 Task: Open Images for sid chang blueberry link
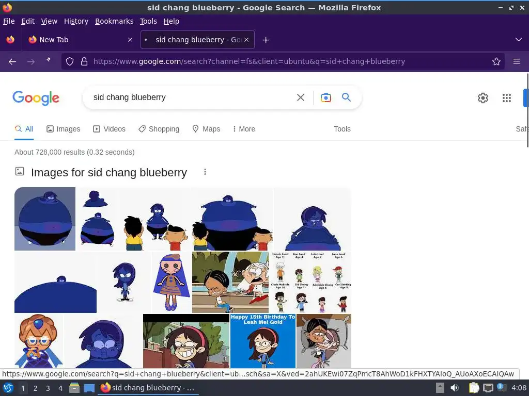point(108,172)
